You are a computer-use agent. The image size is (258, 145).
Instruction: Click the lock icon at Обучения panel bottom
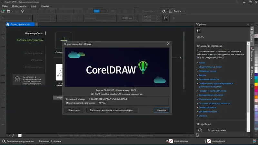coord(197,135)
